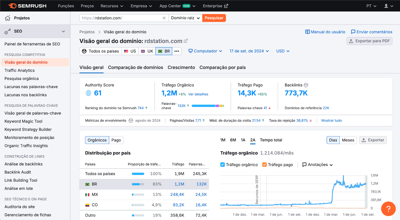This screenshot has height=220, width=400.
Task: Click the Brazil flag in BR table row
Action: click(x=87, y=184)
